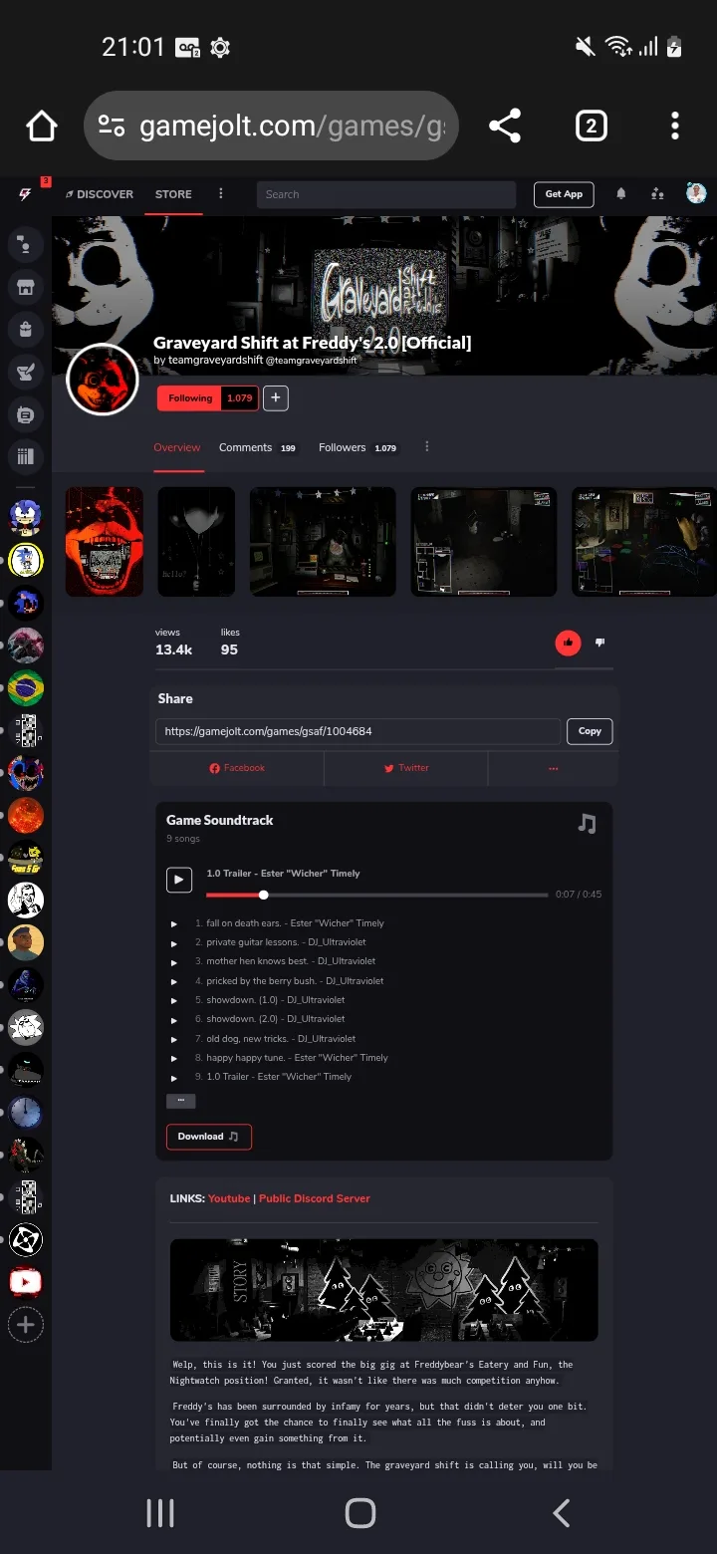Viewport: 717px width, 1554px height.
Task: Open the browser tab switcher showing 2
Action: [x=592, y=127]
